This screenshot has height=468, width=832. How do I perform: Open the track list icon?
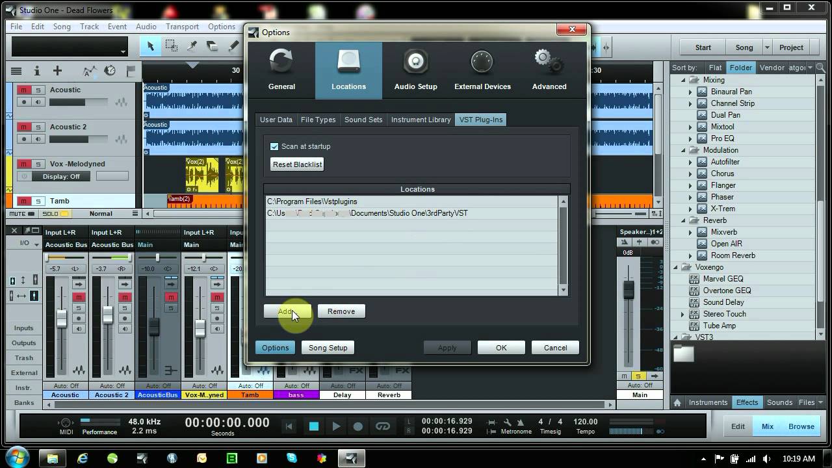[x=16, y=71]
